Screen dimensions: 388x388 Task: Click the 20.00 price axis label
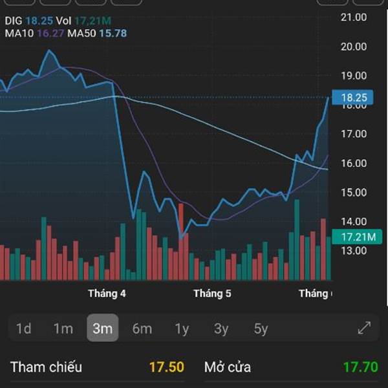[354, 47]
